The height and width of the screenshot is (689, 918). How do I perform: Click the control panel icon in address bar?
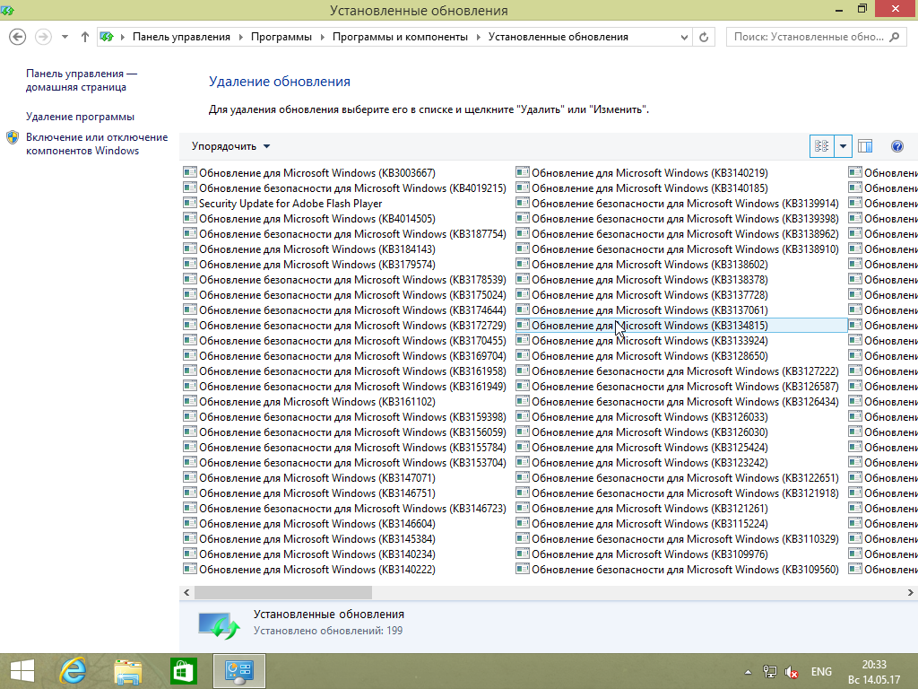[x=107, y=37]
